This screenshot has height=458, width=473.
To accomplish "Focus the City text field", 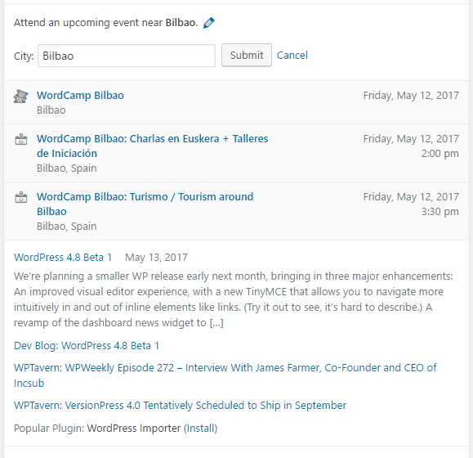I will [x=127, y=56].
